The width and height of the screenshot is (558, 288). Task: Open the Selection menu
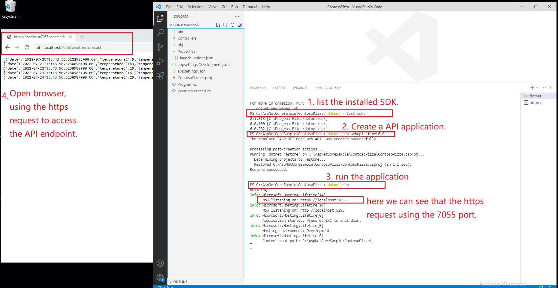[x=196, y=7]
